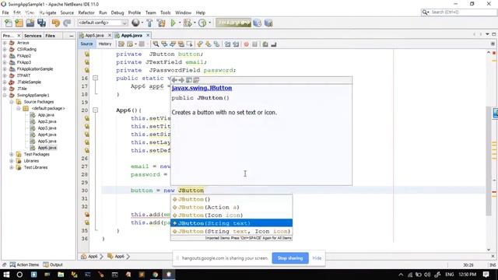
Task: Open the browser globe dropdown arrow
Action: coord(142,23)
